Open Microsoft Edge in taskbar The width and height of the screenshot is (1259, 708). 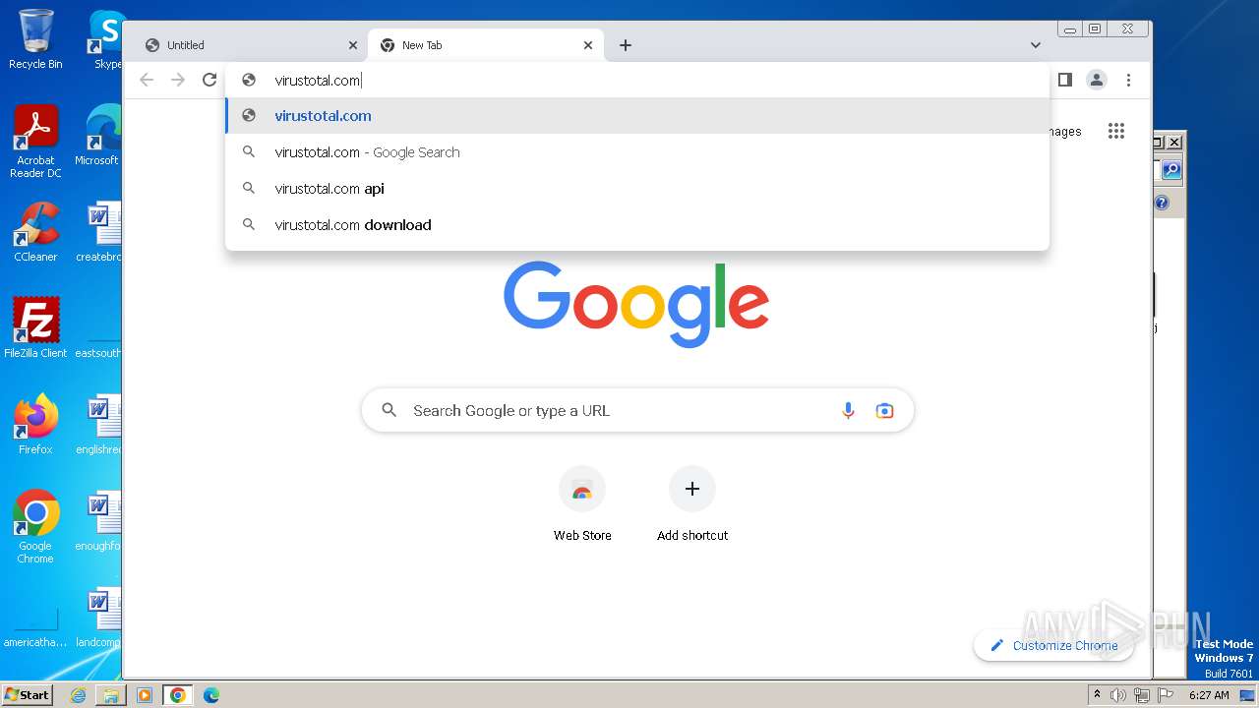211,695
